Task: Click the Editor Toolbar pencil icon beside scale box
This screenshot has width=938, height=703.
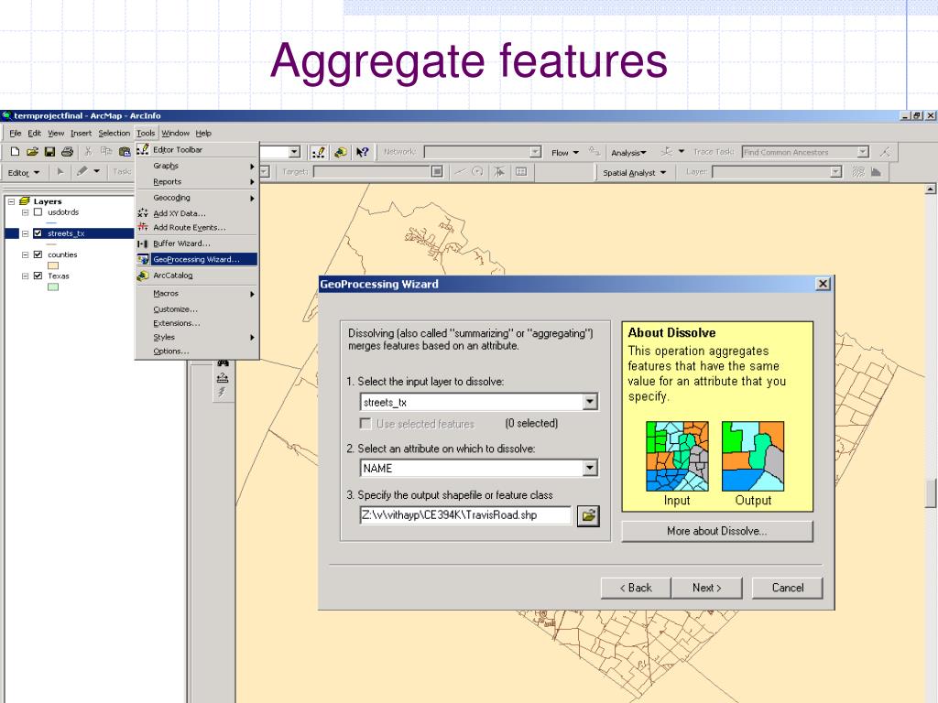Action: pyautogui.click(x=319, y=152)
